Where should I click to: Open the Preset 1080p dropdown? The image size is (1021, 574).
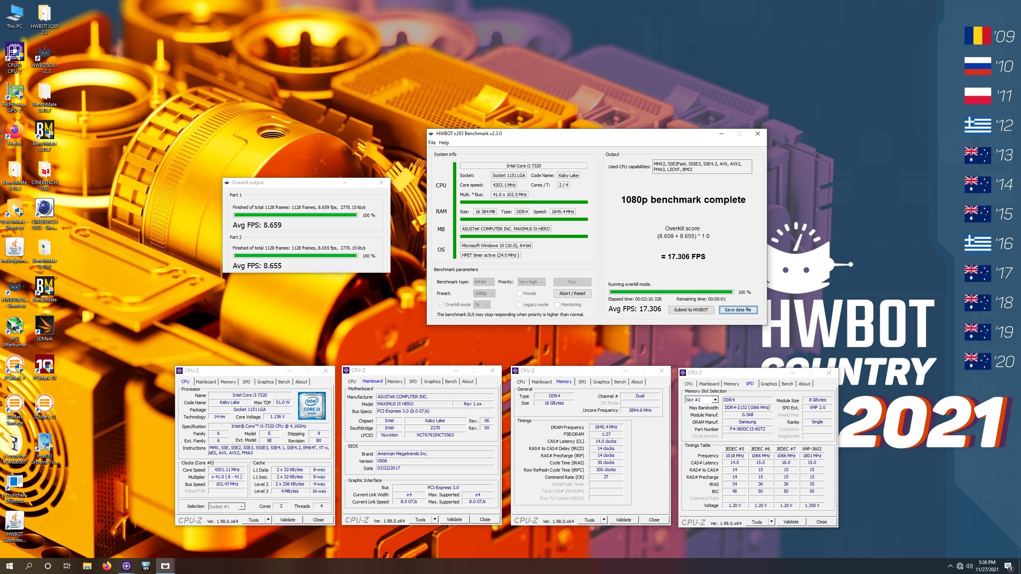point(484,293)
